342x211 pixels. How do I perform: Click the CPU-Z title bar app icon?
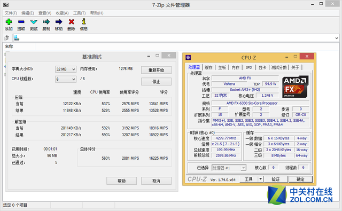tap(188, 58)
